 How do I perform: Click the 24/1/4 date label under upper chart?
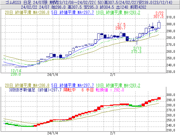tap(52, 75)
